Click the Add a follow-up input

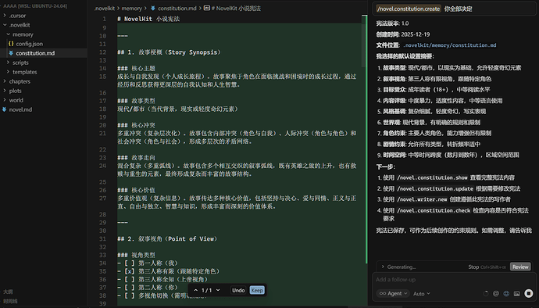tap(454, 279)
